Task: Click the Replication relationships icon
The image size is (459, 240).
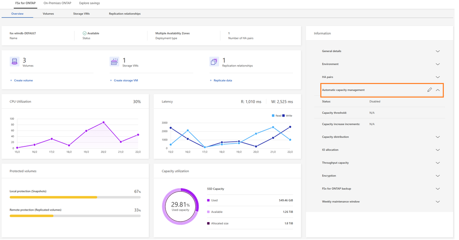Action: pyautogui.click(x=214, y=61)
